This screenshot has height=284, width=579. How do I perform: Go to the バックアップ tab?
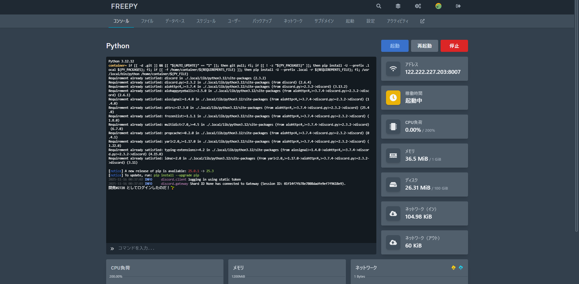(x=262, y=21)
